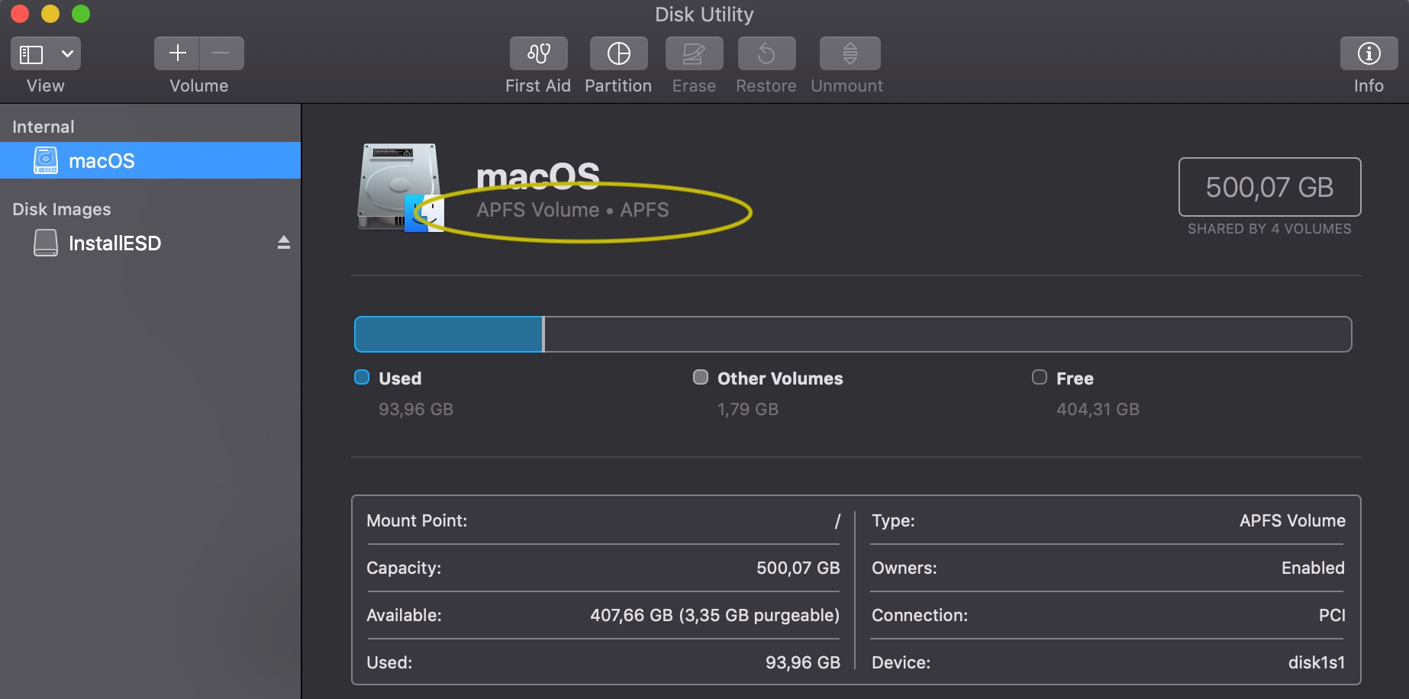Click the Connection value 'PCI'

pos(1332,615)
